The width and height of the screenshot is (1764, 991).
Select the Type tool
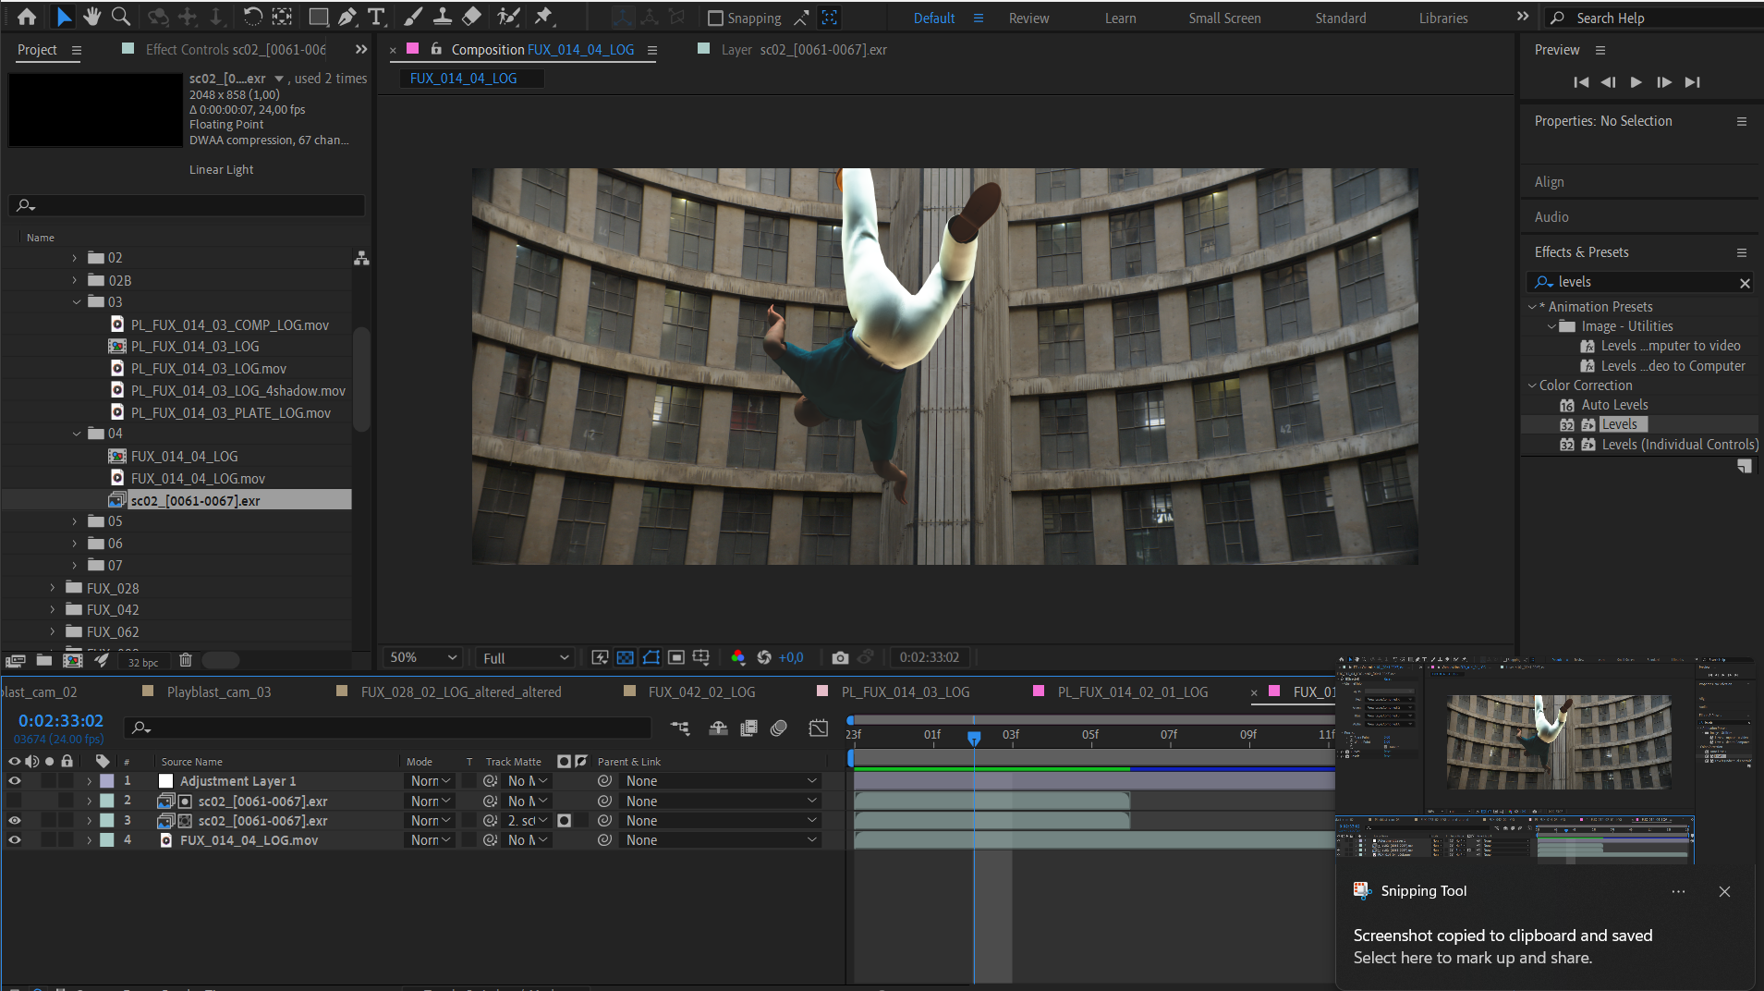click(x=375, y=17)
